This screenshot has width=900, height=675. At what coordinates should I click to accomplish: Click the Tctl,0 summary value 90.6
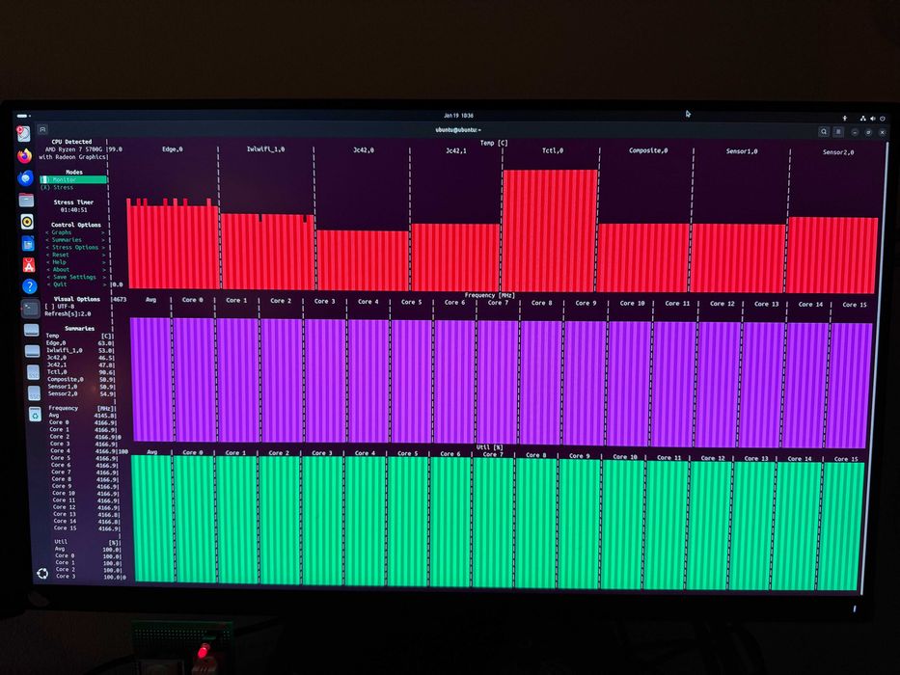[x=106, y=372]
